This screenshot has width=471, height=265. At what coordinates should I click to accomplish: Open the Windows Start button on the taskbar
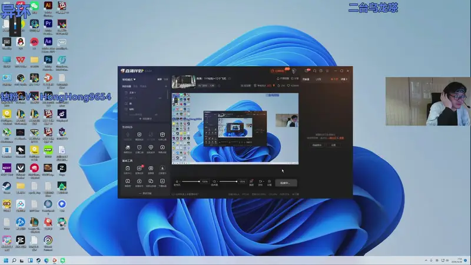click(7, 260)
